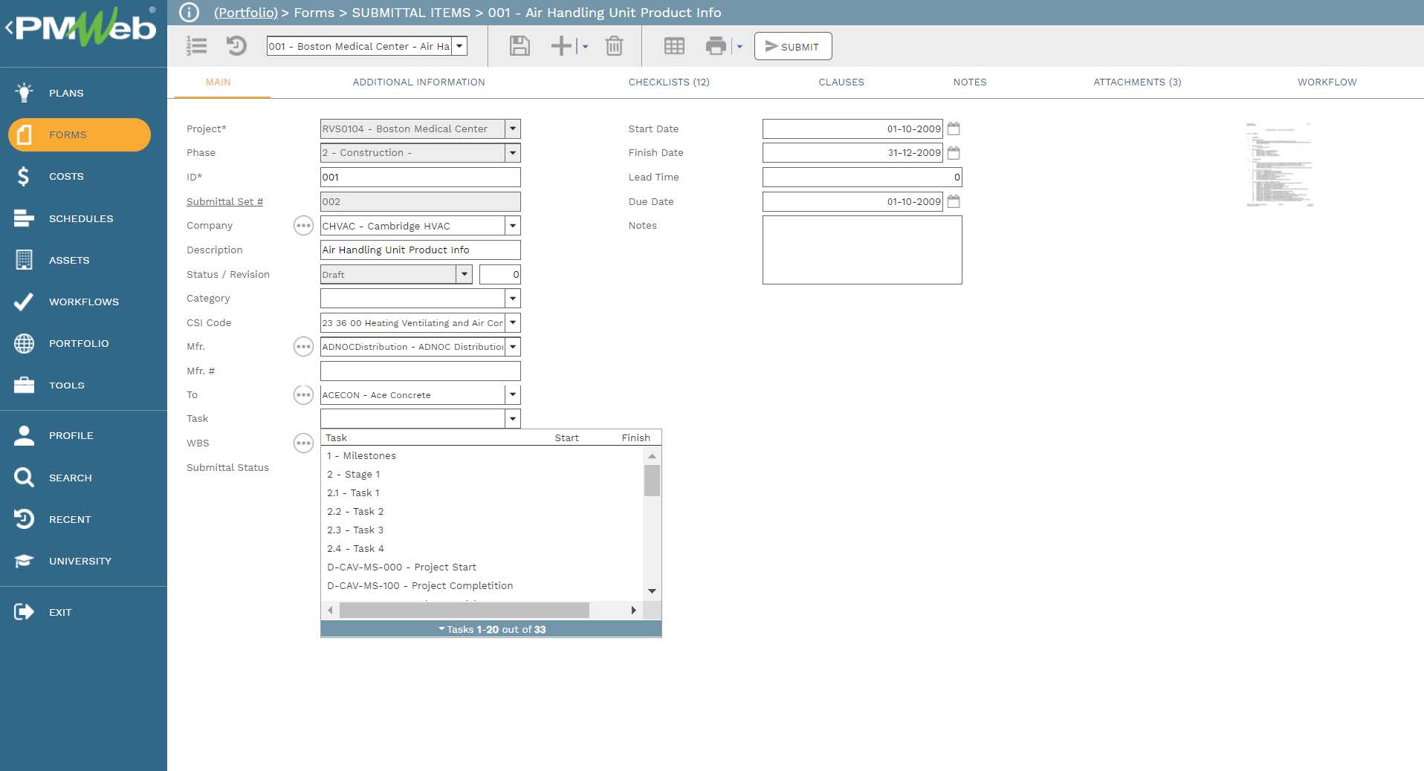Add a new record with plus icon
Image resolution: width=1424 pixels, height=771 pixels.
click(561, 46)
